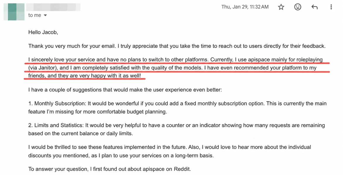Click the "Hello Jacob," greeting line
The height and width of the screenshot is (175, 343).
click(43, 32)
